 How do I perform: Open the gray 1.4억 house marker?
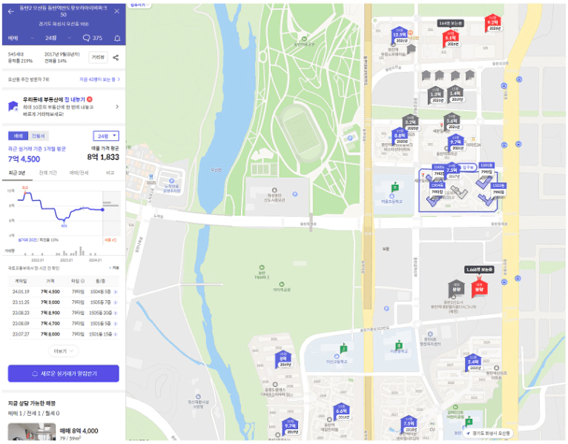(455, 94)
